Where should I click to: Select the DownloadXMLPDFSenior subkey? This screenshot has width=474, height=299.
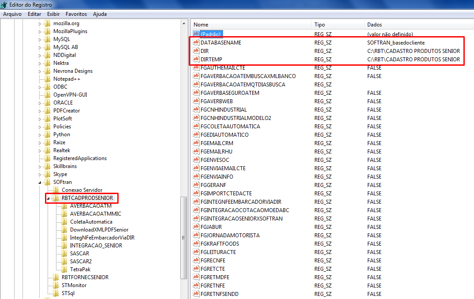pos(99,230)
